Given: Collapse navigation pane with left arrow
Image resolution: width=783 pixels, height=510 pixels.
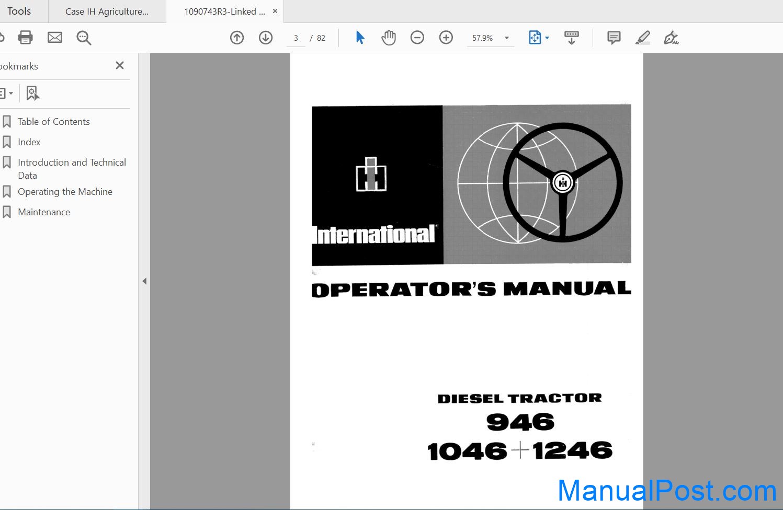Looking at the screenshot, I should 144,281.
